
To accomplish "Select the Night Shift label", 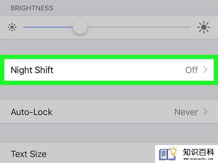I will 32,70.
